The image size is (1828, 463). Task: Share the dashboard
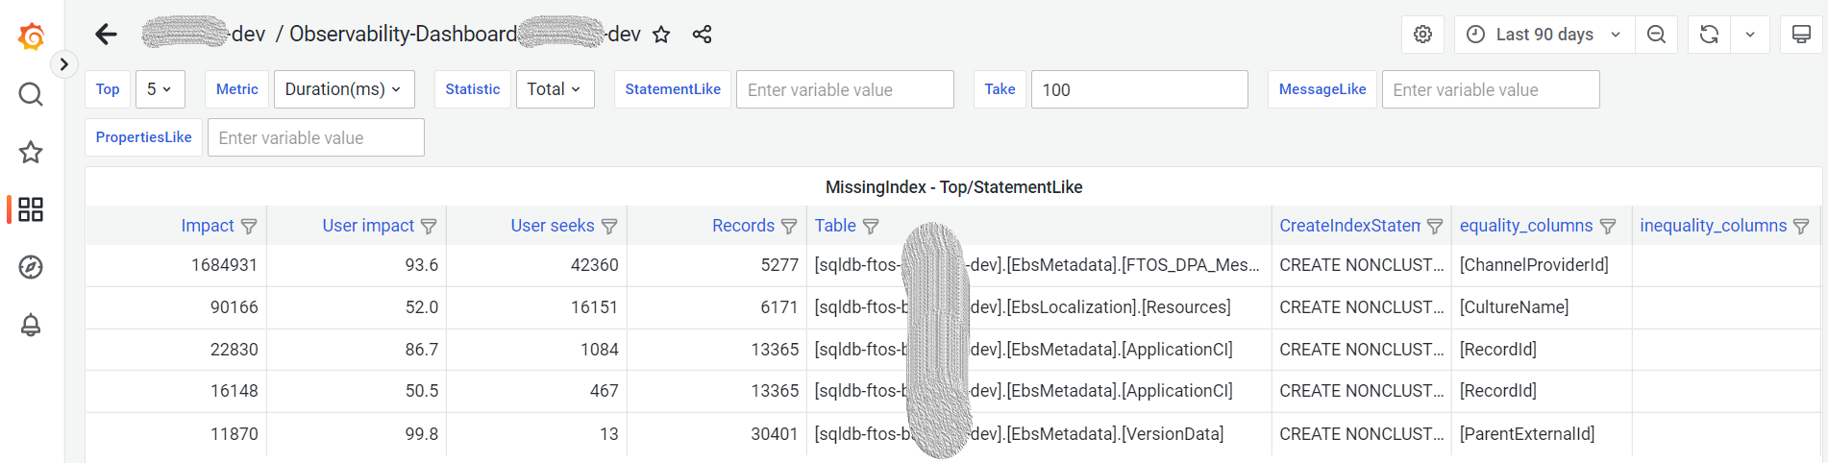tap(702, 35)
